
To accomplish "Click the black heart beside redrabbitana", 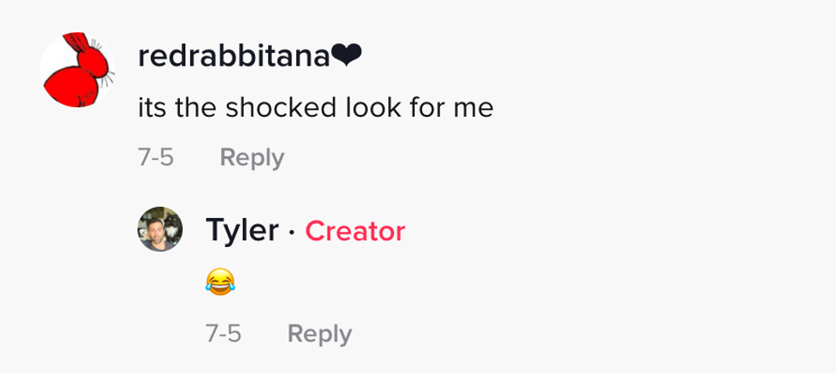I will [346, 57].
